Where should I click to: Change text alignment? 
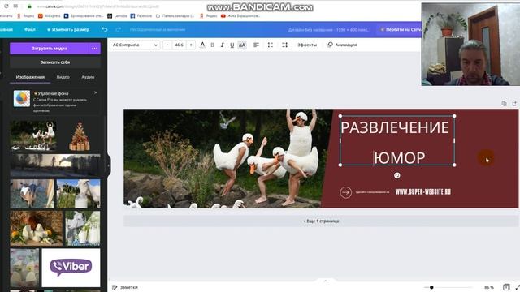pos(257,45)
